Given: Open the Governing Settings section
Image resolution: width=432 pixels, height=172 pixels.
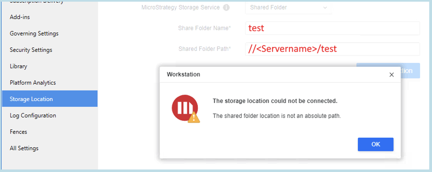Looking at the screenshot, I should point(34,33).
